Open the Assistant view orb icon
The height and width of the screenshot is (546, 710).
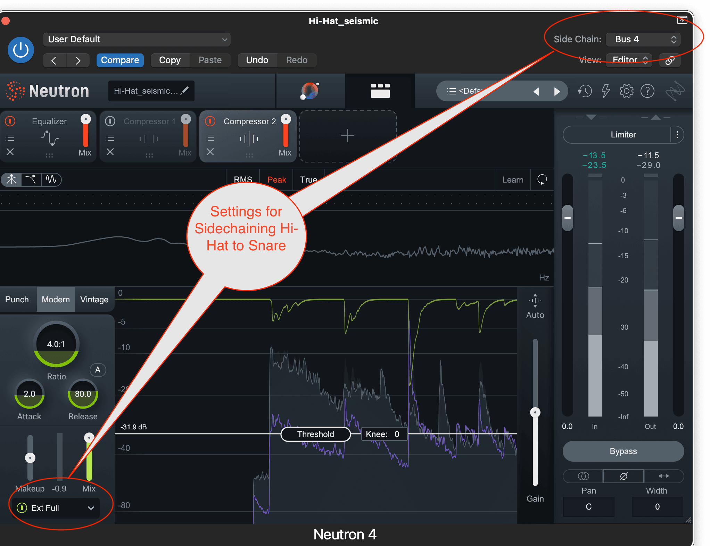(310, 91)
